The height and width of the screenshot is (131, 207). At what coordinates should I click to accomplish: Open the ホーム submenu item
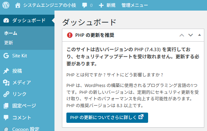[x=11, y=33]
